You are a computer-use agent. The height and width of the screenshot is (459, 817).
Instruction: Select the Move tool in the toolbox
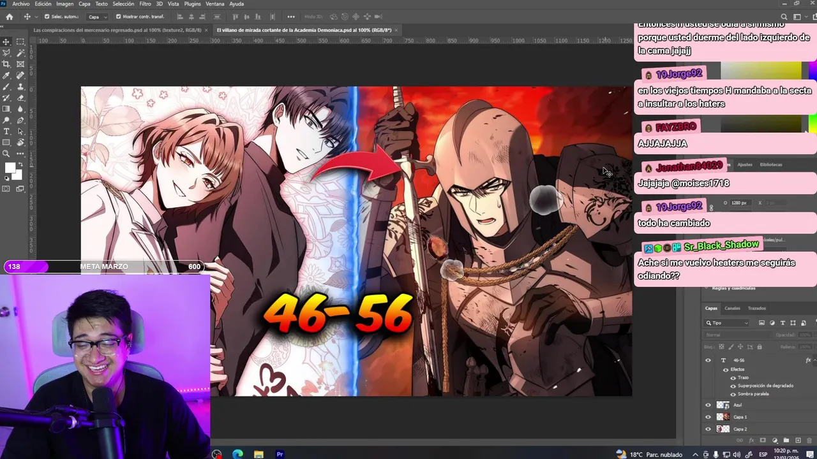[x=6, y=41]
